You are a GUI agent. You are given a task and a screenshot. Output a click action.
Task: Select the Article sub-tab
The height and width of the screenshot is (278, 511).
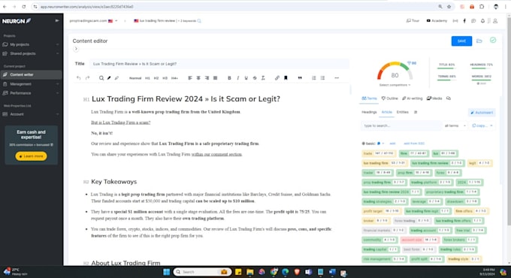pyautogui.click(x=387, y=112)
